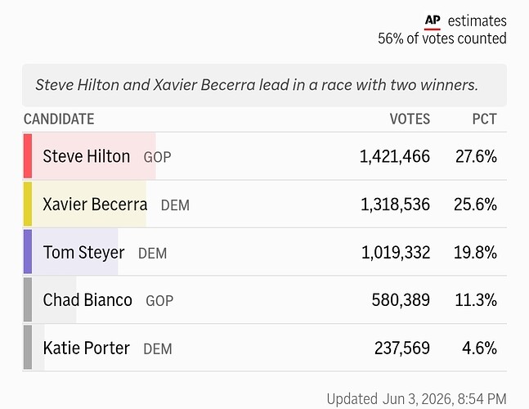Screen dimensions: 529x409
Task: Click the VOTES column header
Action: (x=410, y=119)
